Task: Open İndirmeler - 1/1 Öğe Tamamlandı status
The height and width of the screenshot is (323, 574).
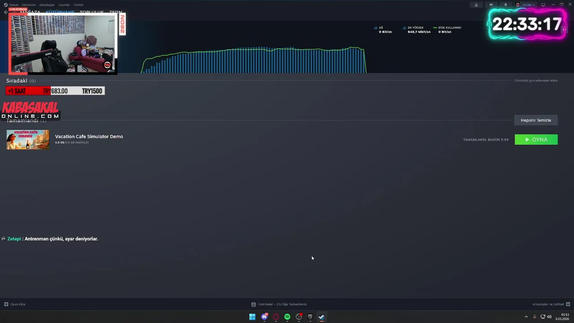Action: click(283, 304)
